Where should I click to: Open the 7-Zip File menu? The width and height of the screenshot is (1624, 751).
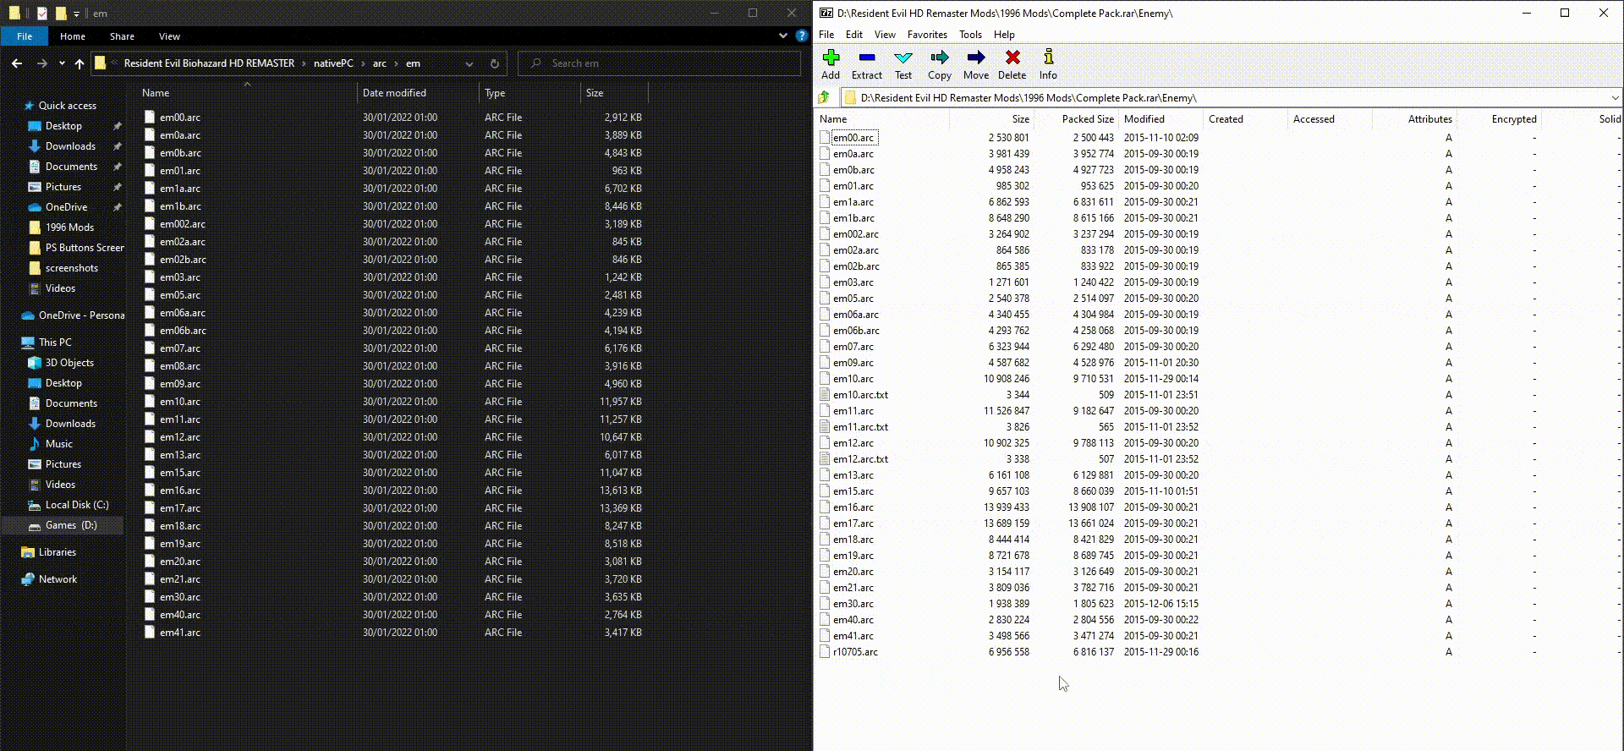click(826, 35)
